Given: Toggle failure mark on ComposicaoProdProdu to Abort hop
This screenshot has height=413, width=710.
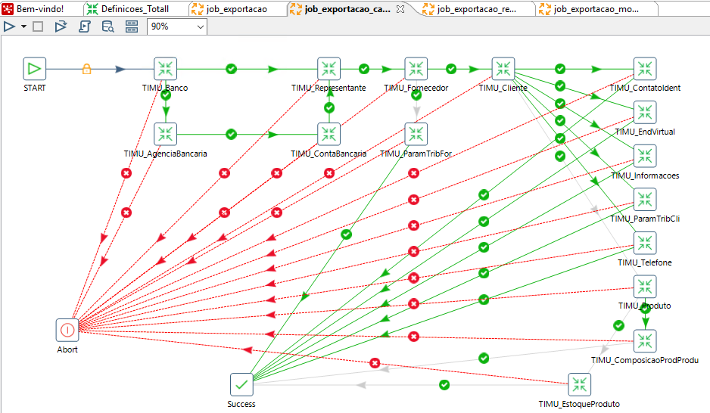Looking at the screenshot, I should coord(413,337).
